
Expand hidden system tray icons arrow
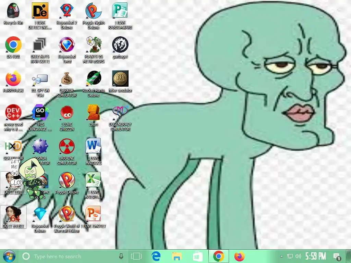282,256
